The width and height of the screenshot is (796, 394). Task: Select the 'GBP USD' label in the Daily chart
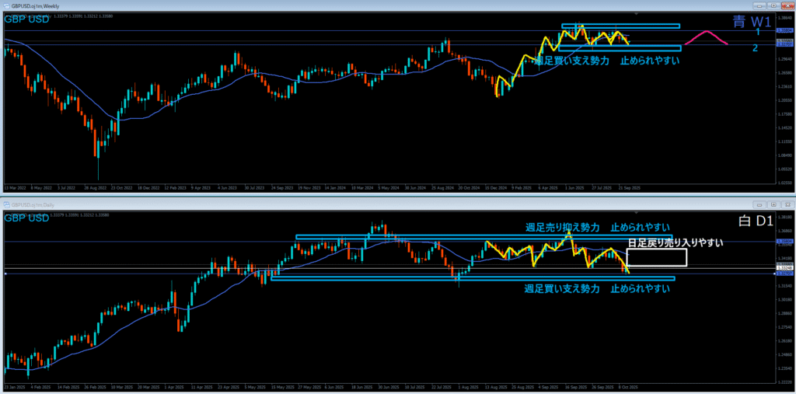coord(27,218)
